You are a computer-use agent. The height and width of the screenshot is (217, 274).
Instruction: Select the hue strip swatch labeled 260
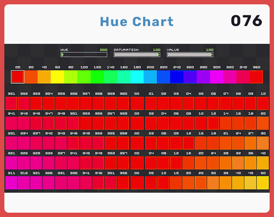(x=190, y=77)
